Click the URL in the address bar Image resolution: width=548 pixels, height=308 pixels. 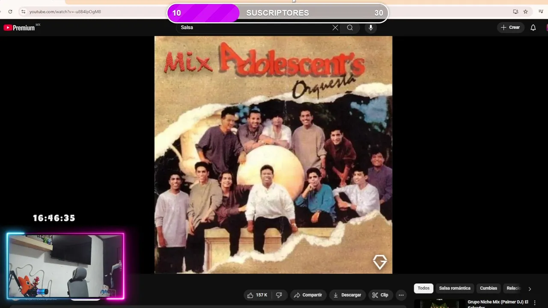pos(65,12)
